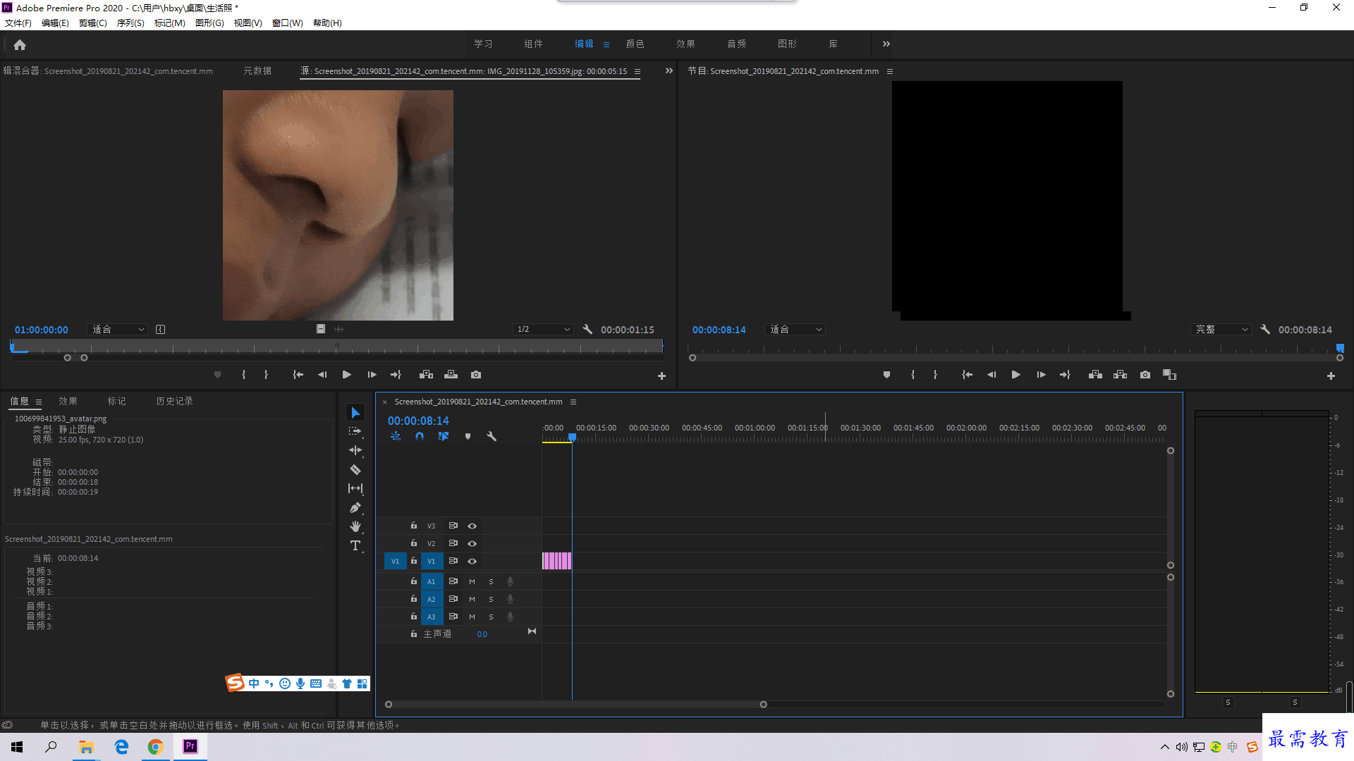This screenshot has height=761, width=1354.
Task: Hide track V3 output eye
Action: click(x=472, y=526)
